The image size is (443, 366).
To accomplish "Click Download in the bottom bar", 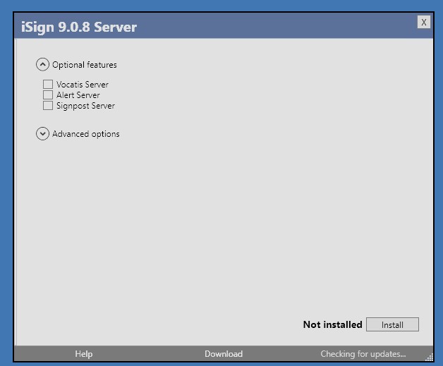I will (x=224, y=354).
